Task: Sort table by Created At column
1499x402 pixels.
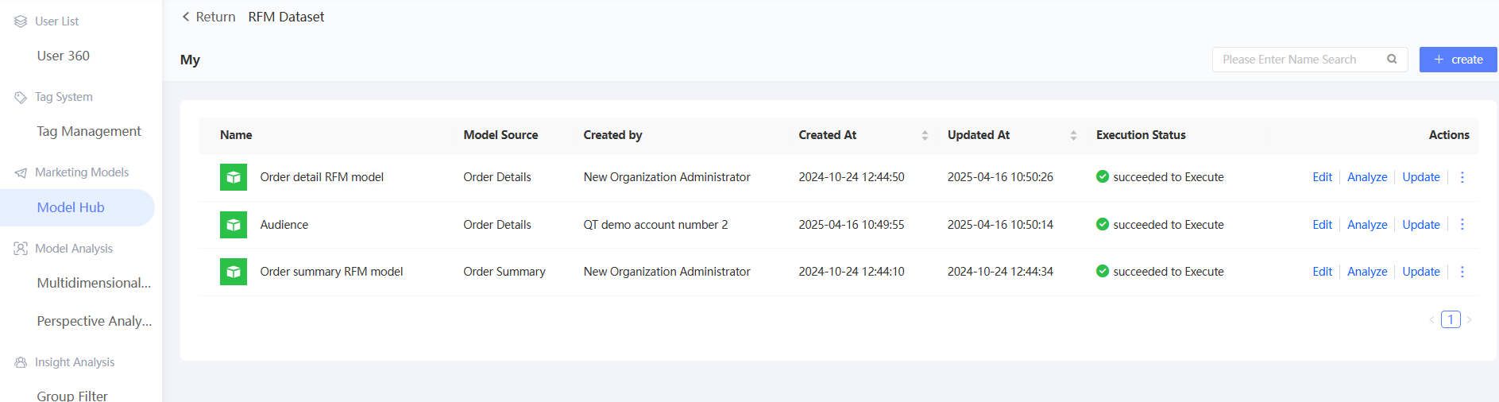Action: [x=925, y=136]
